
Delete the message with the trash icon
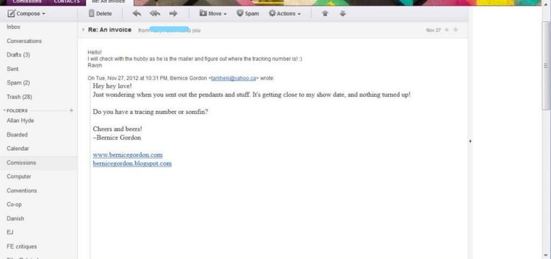100,14
